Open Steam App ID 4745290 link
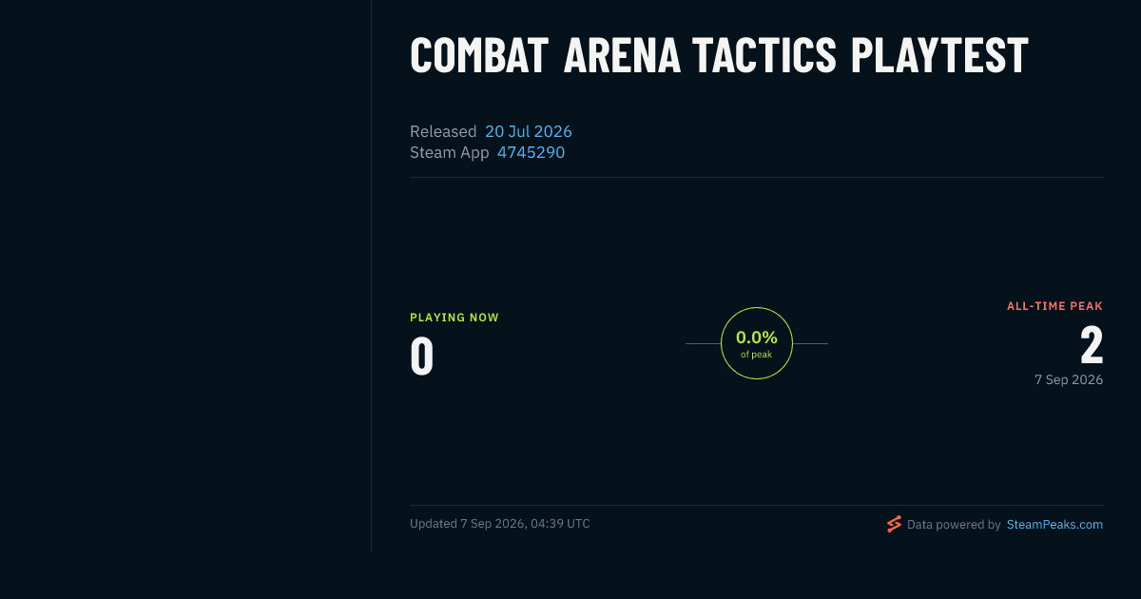The image size is (1141, 599). coord(531,152)
